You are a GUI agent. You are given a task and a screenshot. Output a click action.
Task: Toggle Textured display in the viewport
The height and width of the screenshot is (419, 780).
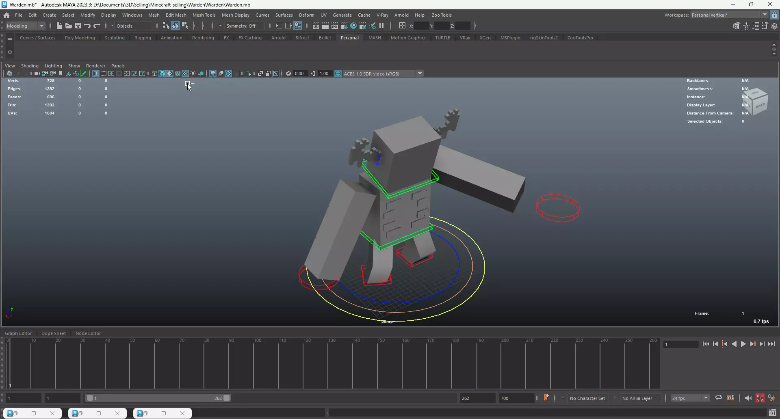(x=185, y=73)
